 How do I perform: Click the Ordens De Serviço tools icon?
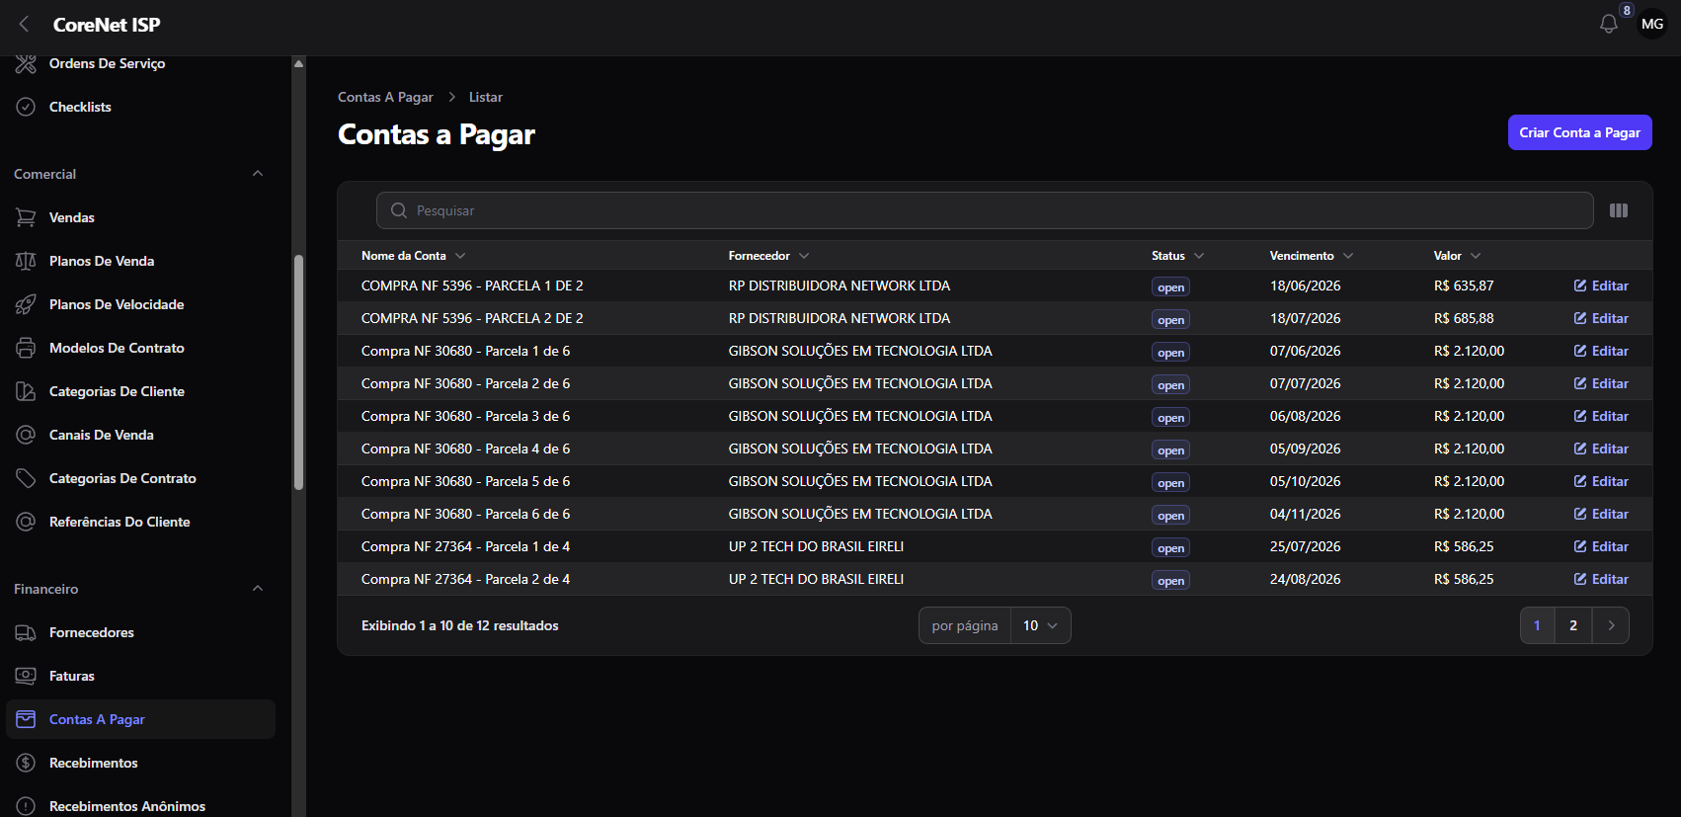pyautogui.click(x=26, y=63)
